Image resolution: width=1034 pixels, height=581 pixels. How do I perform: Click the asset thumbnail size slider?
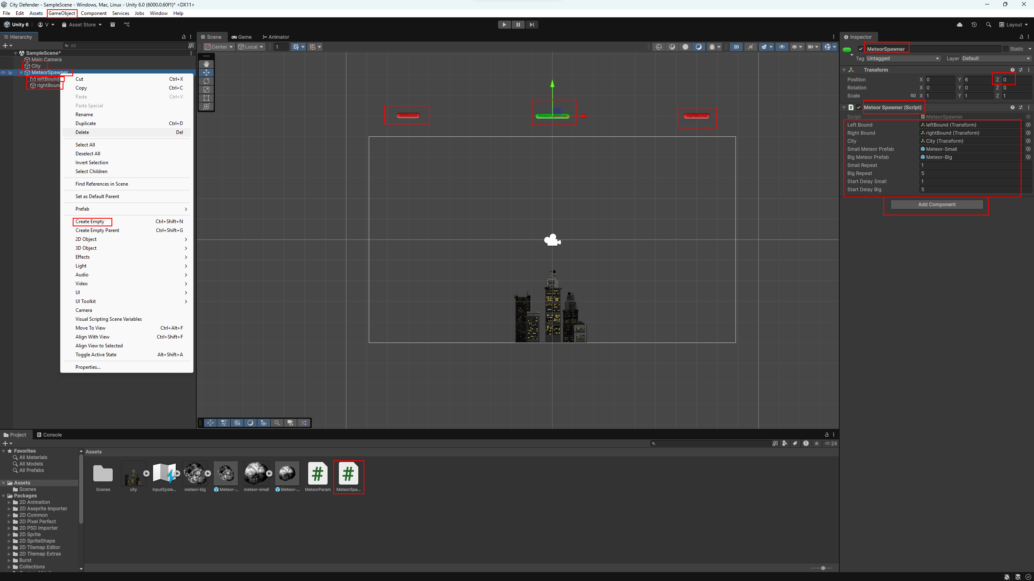click(823, 568)
